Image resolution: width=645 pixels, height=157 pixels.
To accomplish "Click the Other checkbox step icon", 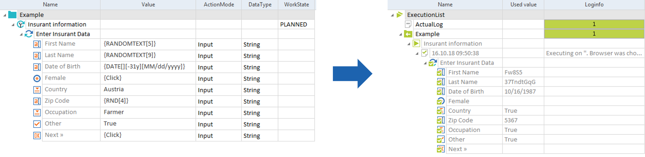I will 37,124.
